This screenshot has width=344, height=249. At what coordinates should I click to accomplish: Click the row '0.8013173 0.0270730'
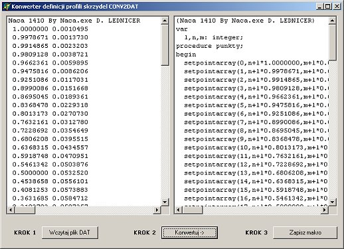[x=50, y=114]
